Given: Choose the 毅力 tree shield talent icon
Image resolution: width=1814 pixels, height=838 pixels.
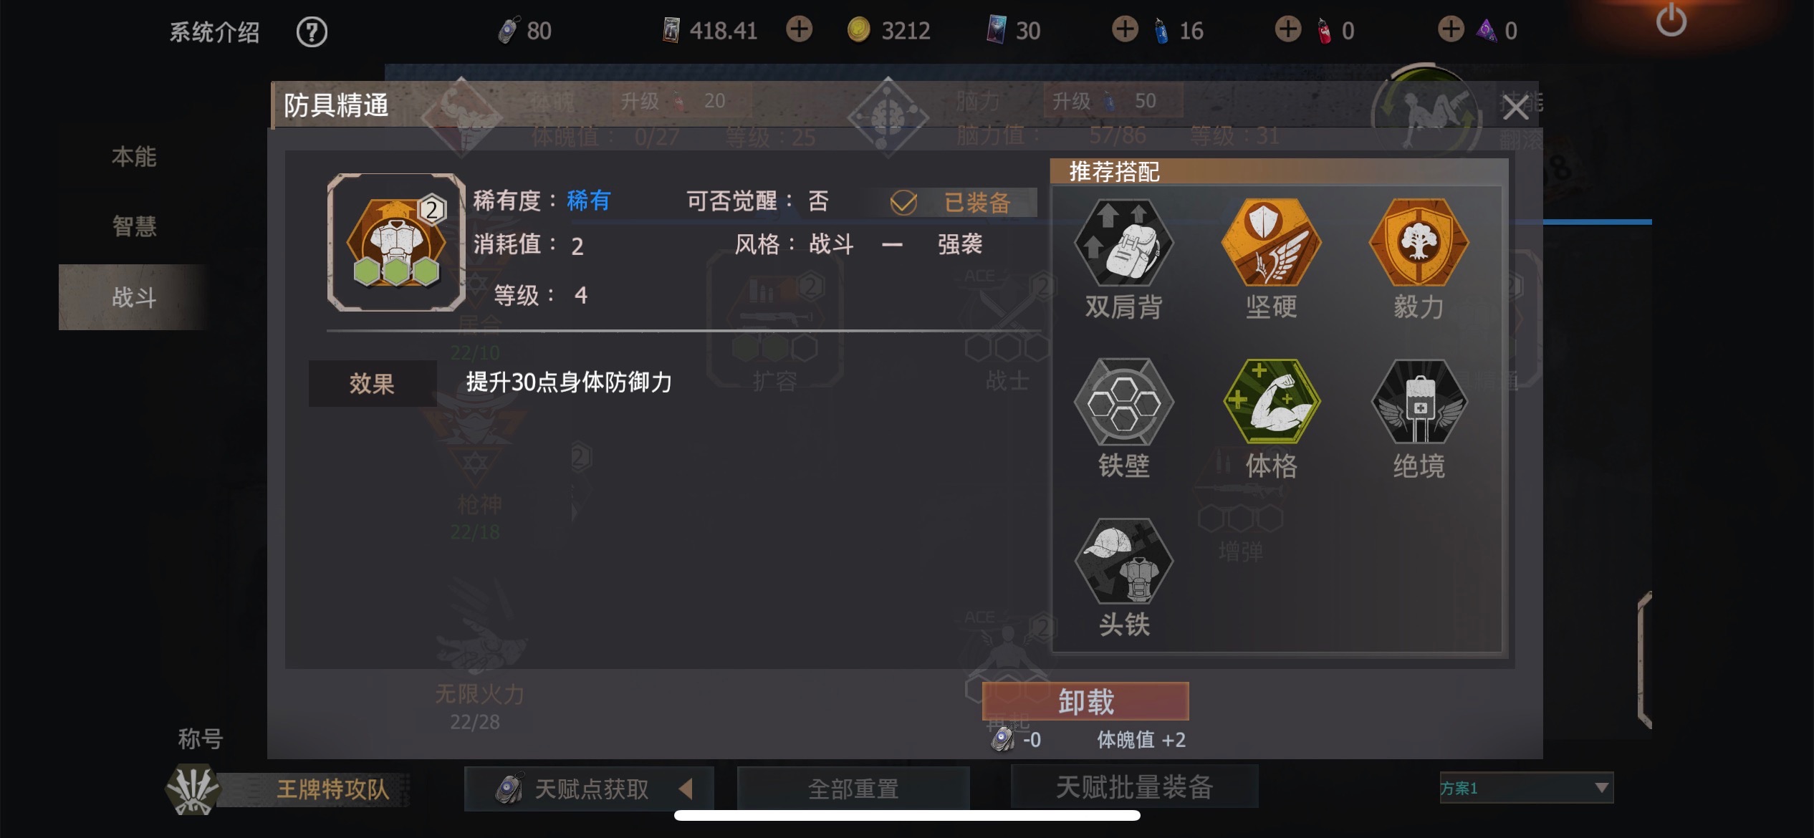Looking at the screenshot, I should click(1419, 244).
